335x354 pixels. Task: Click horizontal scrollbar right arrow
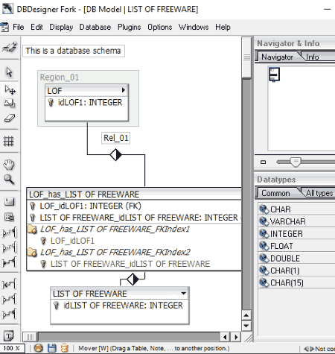(x=236, y=337)
